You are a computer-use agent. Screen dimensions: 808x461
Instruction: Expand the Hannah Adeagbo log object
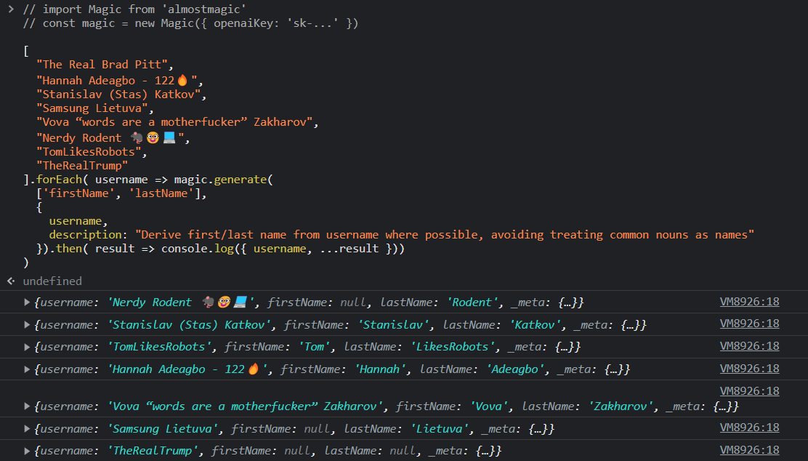(x=27, y=369)
